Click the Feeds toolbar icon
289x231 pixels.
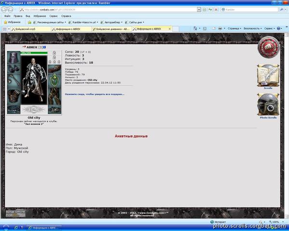[x=205, y=28]
